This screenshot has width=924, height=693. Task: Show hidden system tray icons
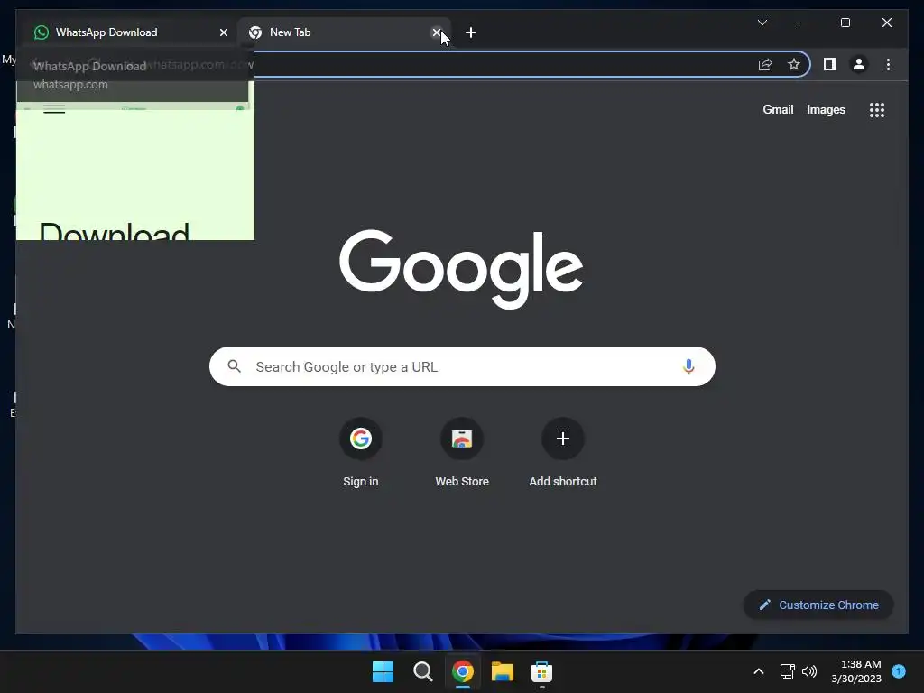pyautogui.click(x=758, y=671)
